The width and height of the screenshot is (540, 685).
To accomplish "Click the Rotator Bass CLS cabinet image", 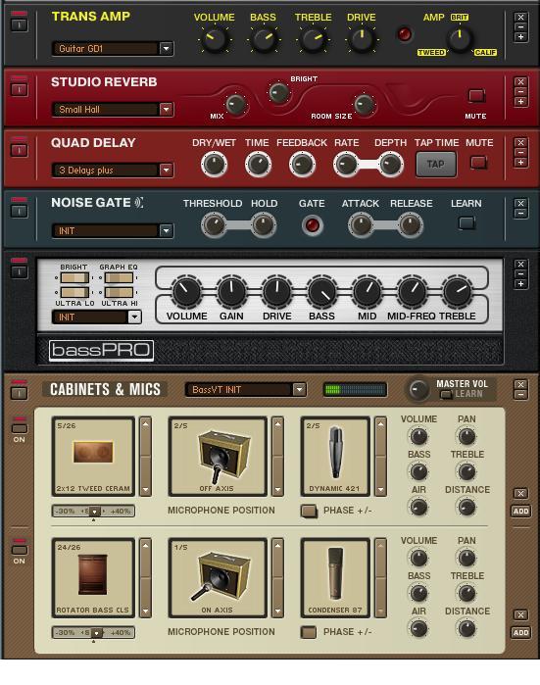I will (93, 577).
